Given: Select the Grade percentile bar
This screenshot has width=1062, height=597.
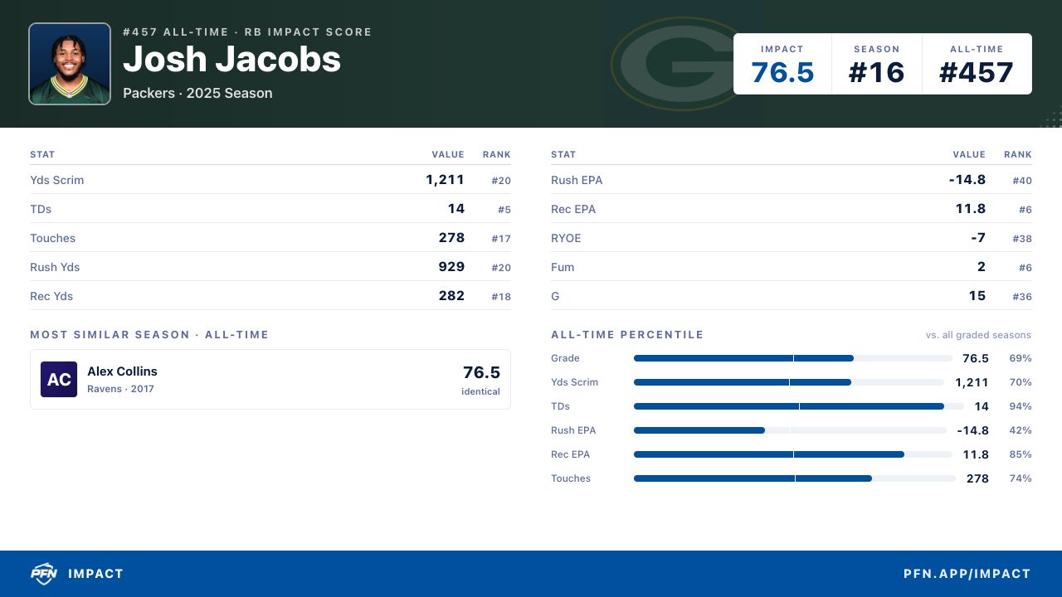Looking at the screenshot, I should pyautogui.click(x=793, y=358).
